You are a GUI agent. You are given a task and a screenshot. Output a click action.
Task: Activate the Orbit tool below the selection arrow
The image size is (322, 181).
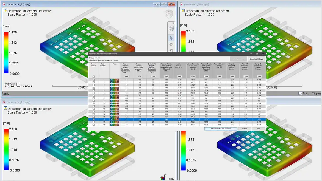pos(171,44)
